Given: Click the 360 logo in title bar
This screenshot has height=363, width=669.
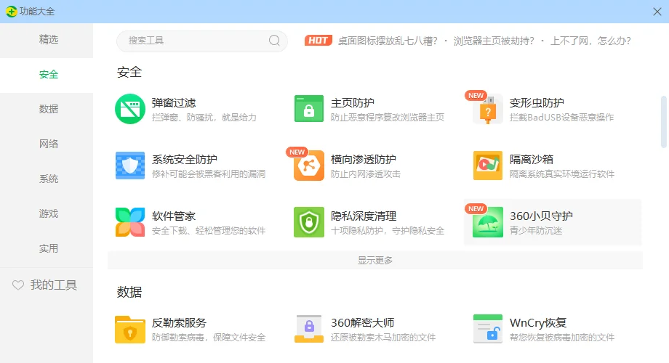Looking at the screenshot, I should [x=12, y=12].
